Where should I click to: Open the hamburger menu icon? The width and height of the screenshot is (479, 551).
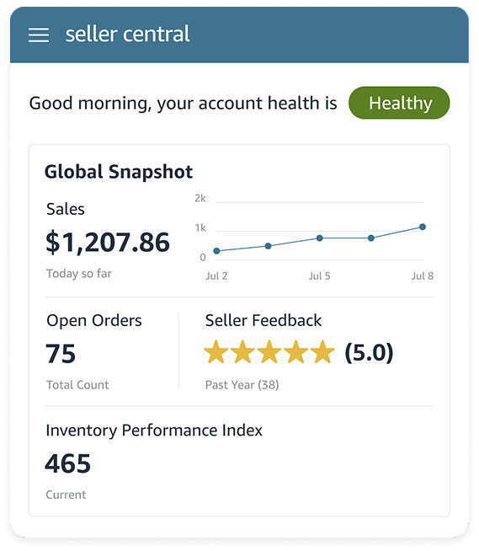[x=39, y=35]
